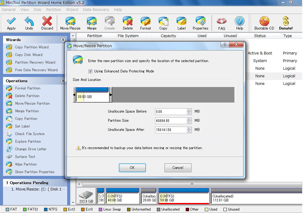Click the dialog help question button

point(225,44)
